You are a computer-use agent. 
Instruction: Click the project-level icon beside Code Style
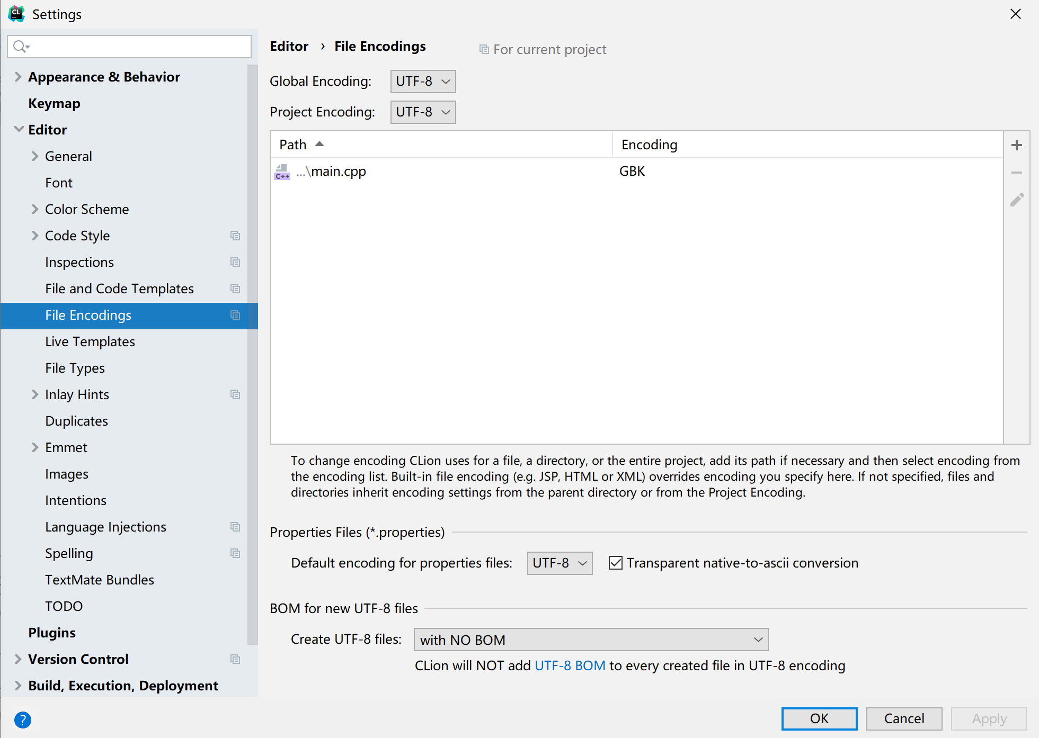coord(235,236)
